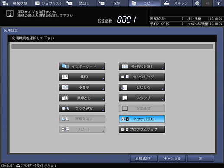Click the 全面画像 icon

pyautogui.click(x=125, y=108)
